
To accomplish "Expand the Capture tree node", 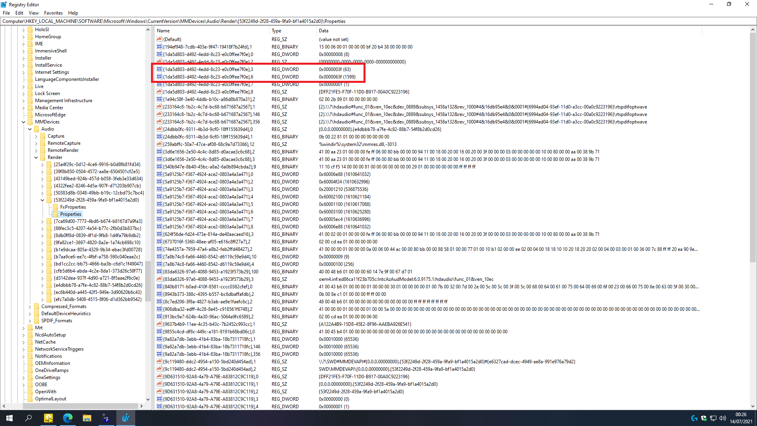I will [x=36, y=136].
